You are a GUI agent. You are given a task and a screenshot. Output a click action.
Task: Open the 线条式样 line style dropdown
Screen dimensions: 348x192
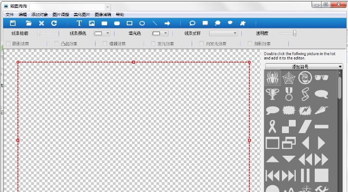click(x=223, y=33)
